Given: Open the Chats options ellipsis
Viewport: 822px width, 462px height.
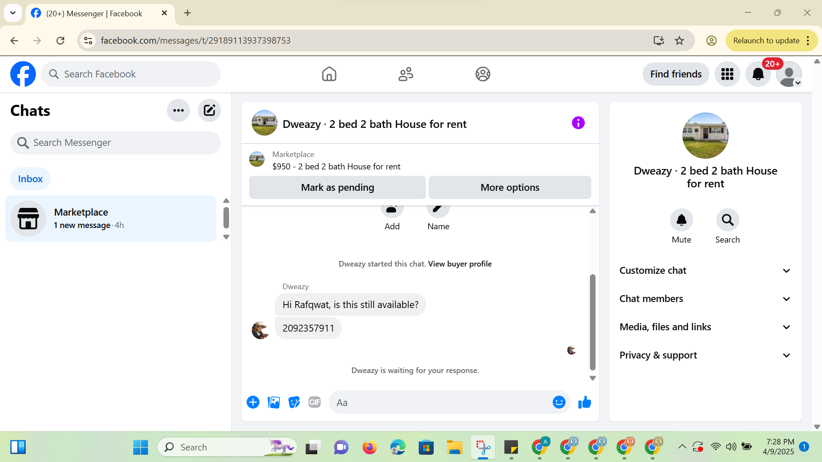Looking at the screenshot, I should 179,110.
